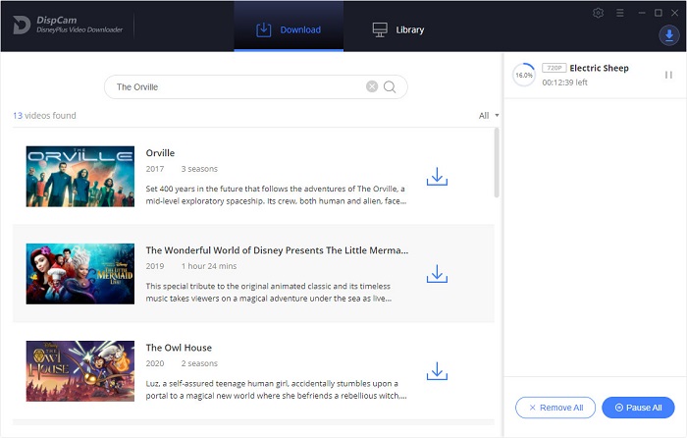687x438 pixels.
Task: Click the 720P quality badge
Action: pyautogui.click(x=554, y=68)
